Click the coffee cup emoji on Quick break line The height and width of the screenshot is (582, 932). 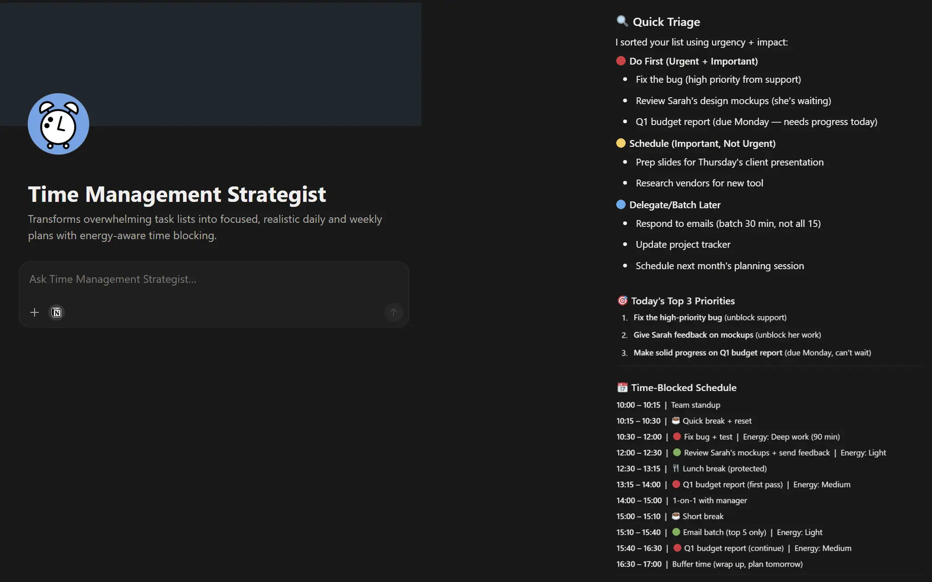[676, 421]
